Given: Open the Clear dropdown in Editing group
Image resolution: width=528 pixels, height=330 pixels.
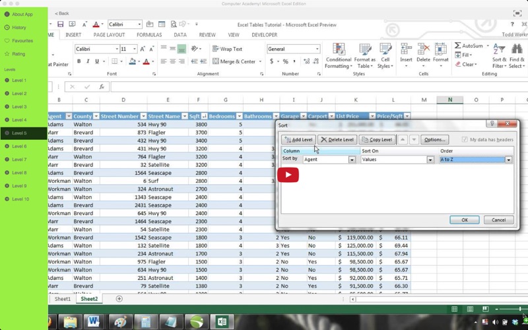Looking at the screenshot, I should [466, 64].
